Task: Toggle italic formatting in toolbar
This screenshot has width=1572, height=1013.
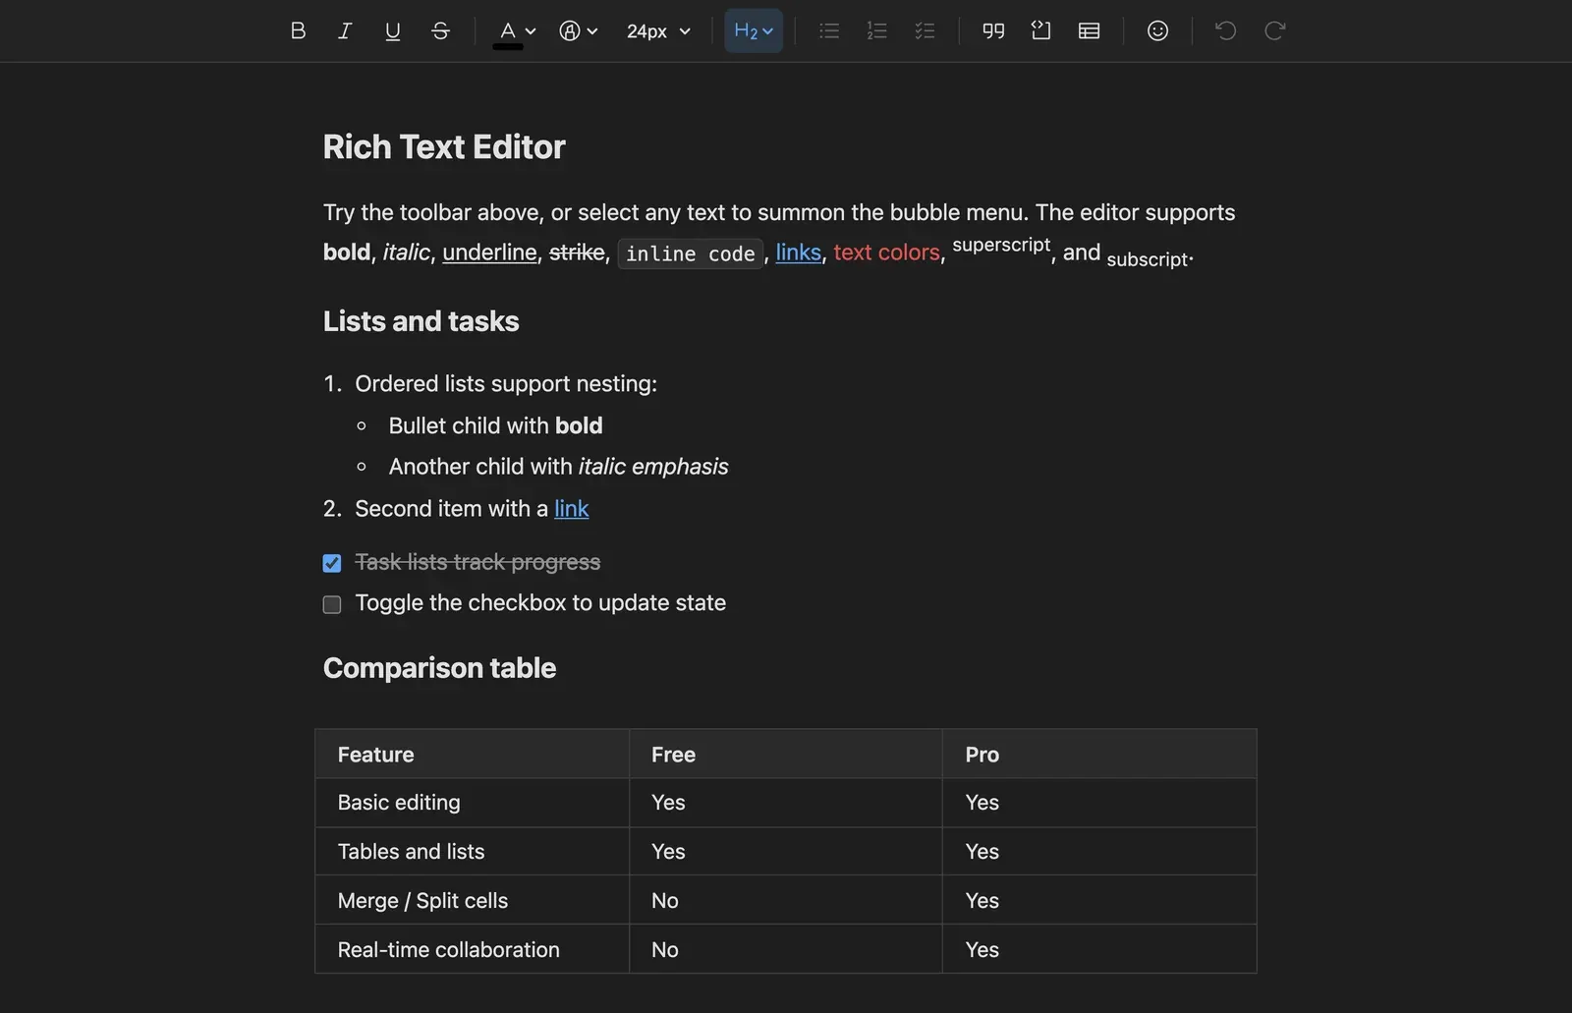Action: tap(345, 30)
